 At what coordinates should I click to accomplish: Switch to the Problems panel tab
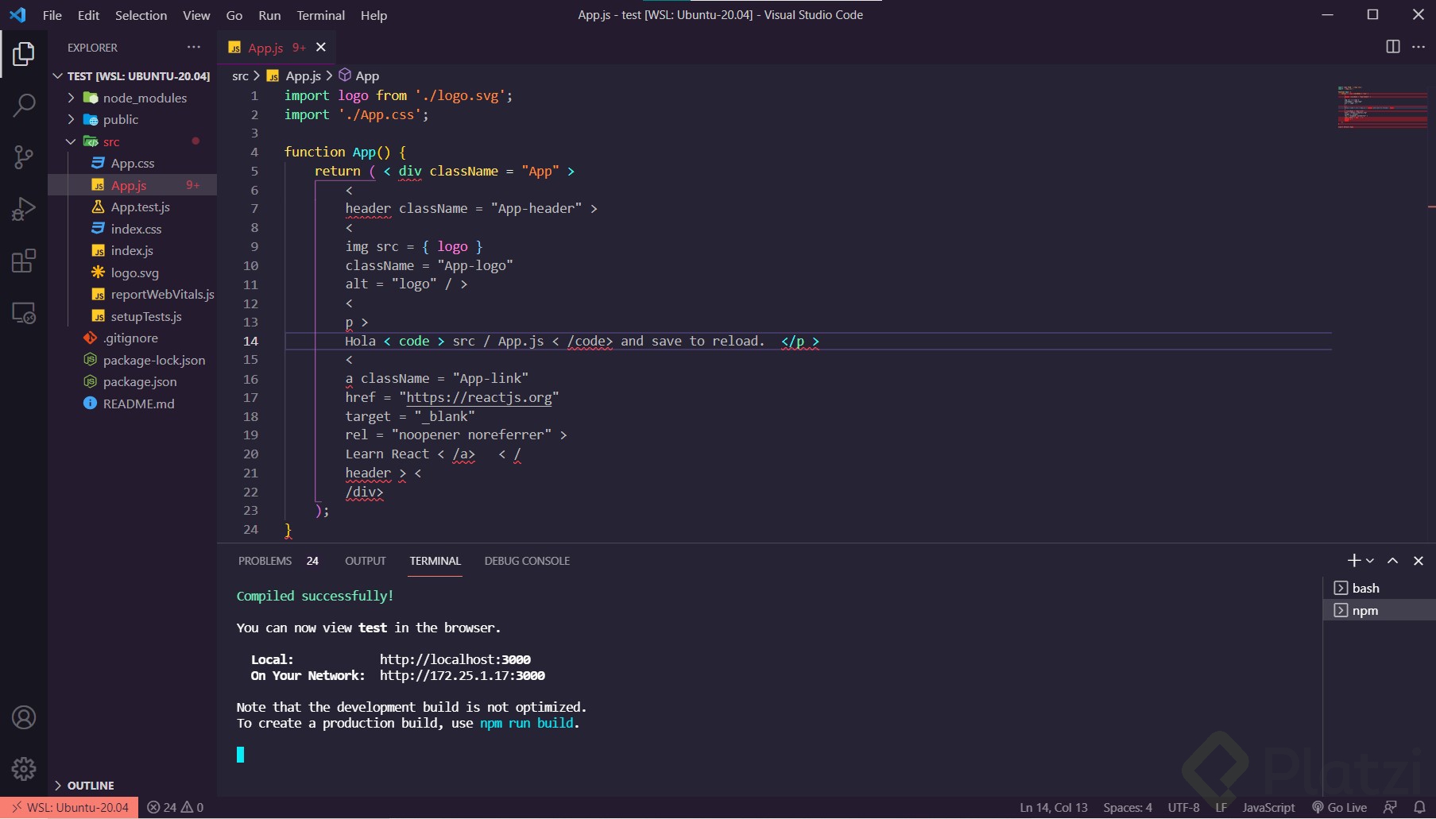[278, 561]
